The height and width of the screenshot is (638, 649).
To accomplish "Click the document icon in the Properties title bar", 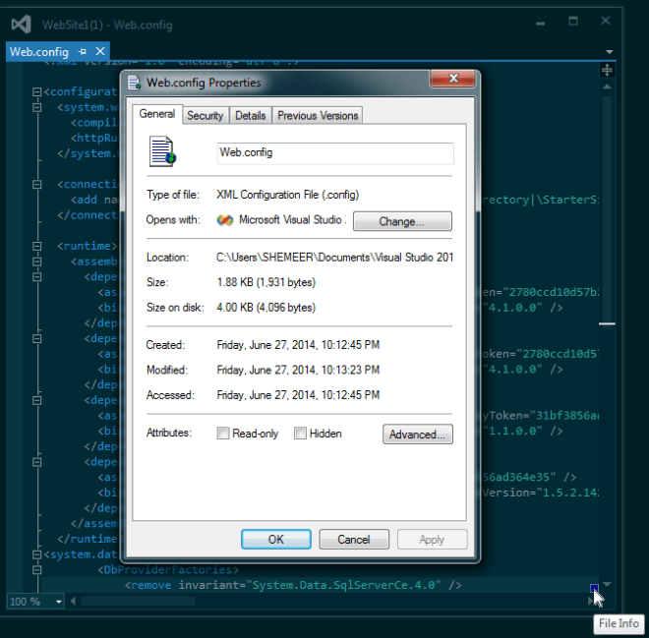I will click(x=134, y=83).
